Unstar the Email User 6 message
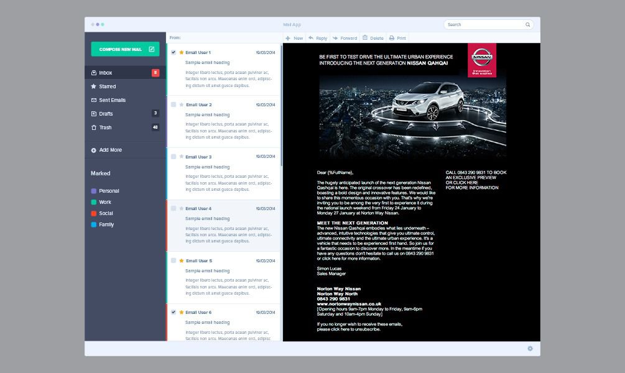The width and height of the screenshot is (625, 373). [182, 312]
